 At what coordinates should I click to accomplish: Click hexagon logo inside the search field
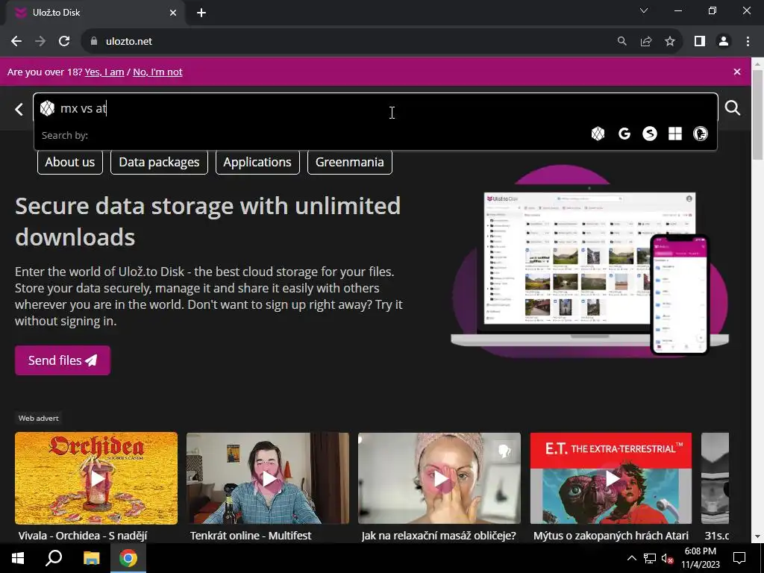47,108
